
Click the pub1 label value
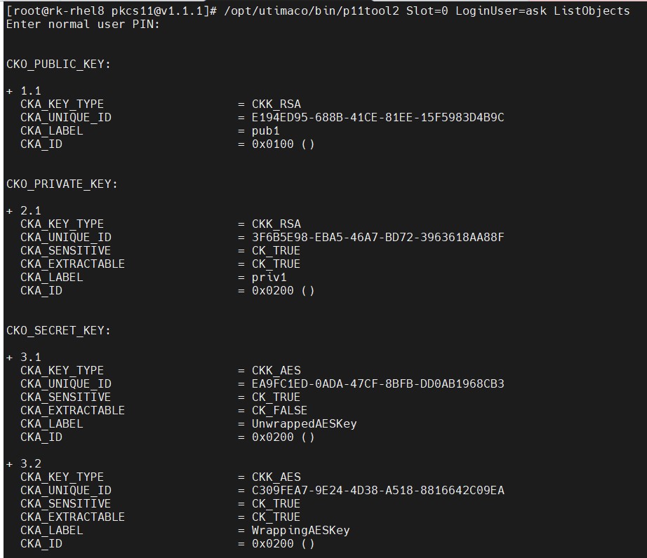[x=266, y=131]
